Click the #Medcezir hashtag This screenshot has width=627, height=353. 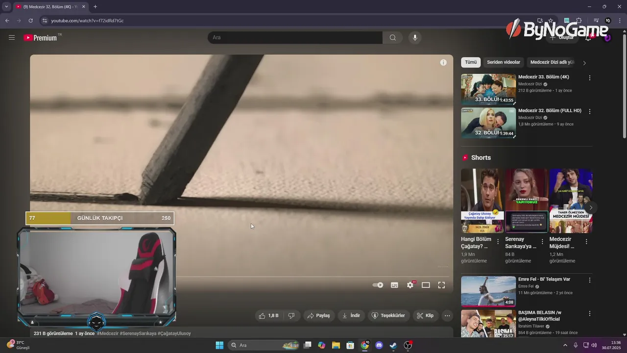pyautogui.click(x=108, y=333)
